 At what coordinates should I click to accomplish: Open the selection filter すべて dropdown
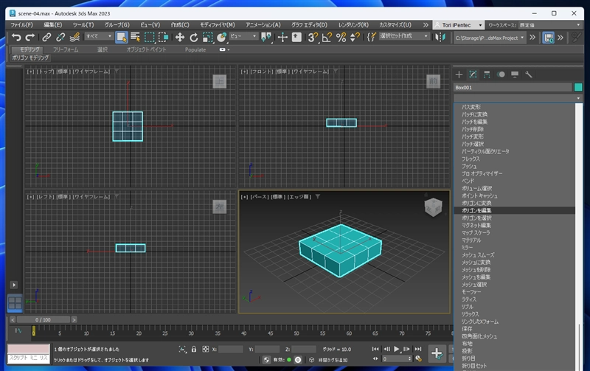[x=99, y=36]
